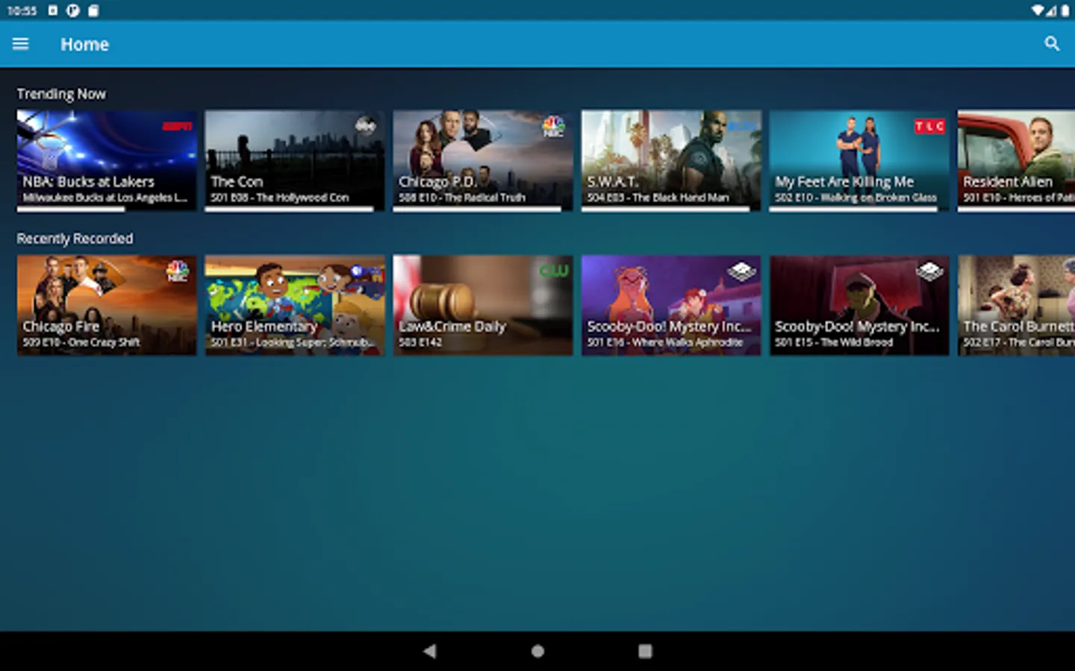Click the Boomerang logo on Where Walks Aphrodite card
This screenshot has height=671, width=1075.
[x=742, y=271]
